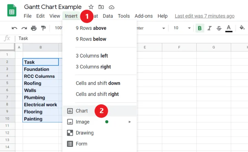Insert 9 Rows above
Viewport: 248px width, 152px height.
100,28
